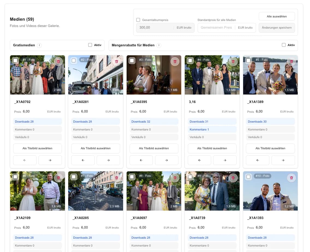Edit price field of _X1A1389
Screen dimensions: 310x252
(x=267, y=111)
